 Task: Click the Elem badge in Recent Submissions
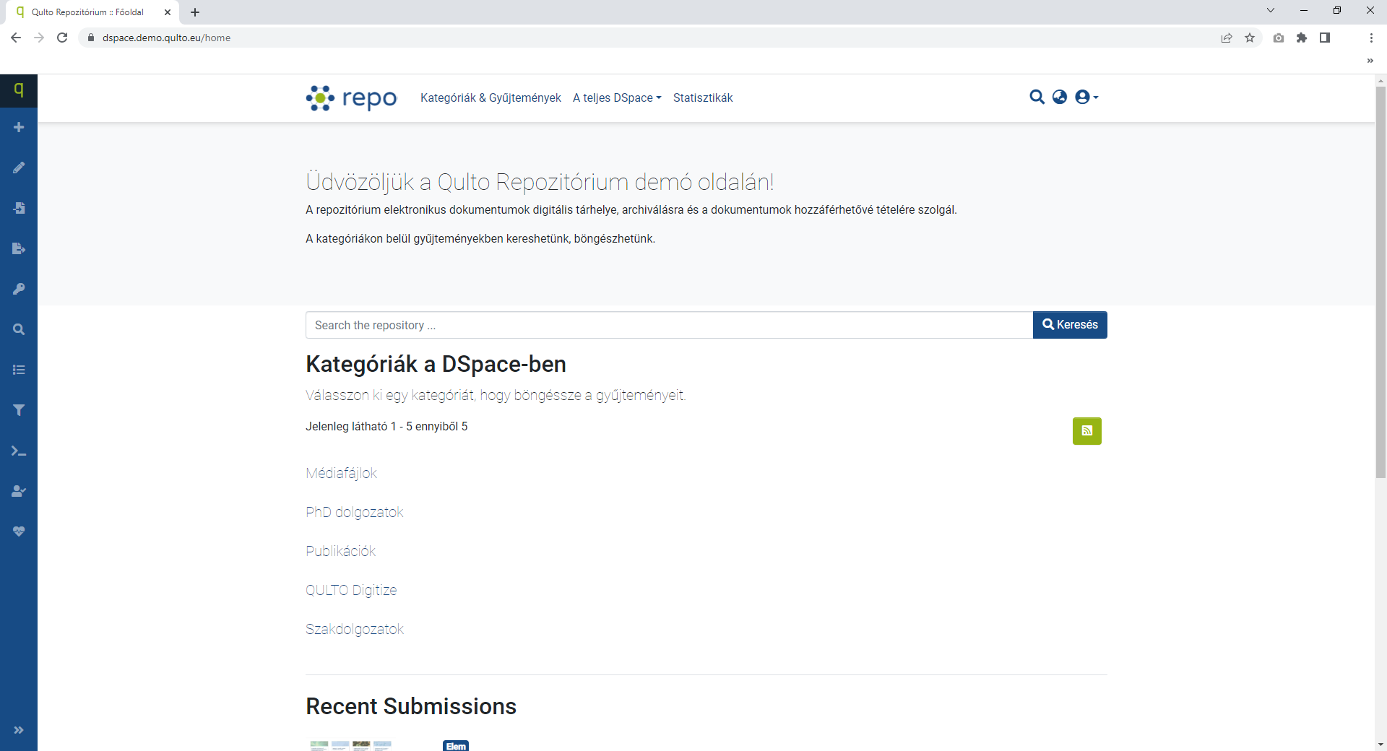tap(456, 746)
